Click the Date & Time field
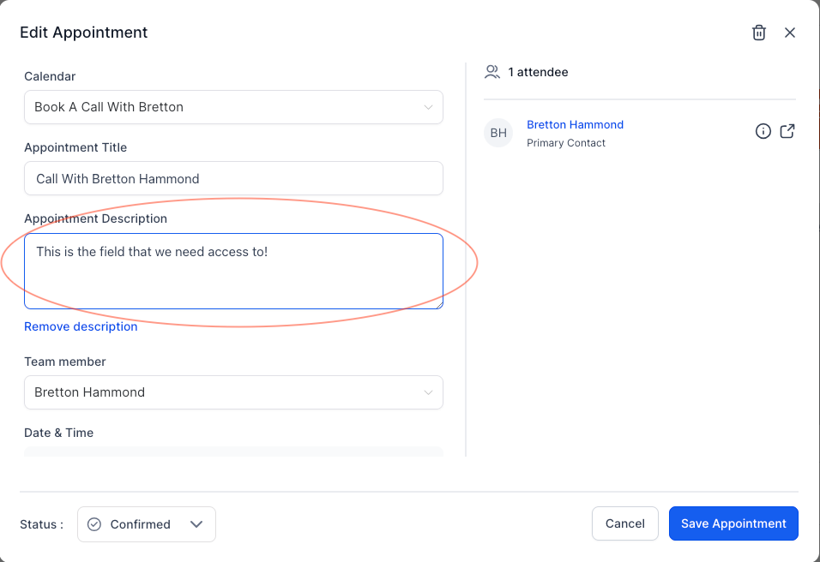 tap(233, 451)
